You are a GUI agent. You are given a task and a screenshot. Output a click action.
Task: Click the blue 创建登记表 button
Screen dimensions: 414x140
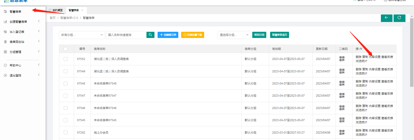click(168, 35)
